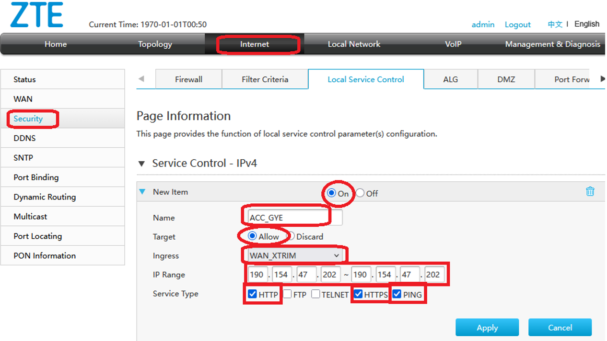Viewport: 607px width, 341px height.
Task: Open the Ingress WAN_XTRIM dropdown
Action: tap(294, 255)
